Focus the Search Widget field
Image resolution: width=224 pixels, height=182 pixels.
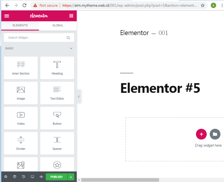point(39,37)
